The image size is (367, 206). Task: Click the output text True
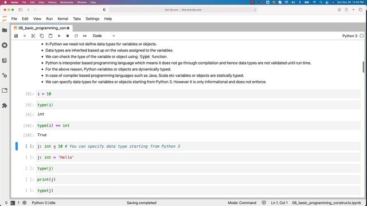[x=42, y=135]
